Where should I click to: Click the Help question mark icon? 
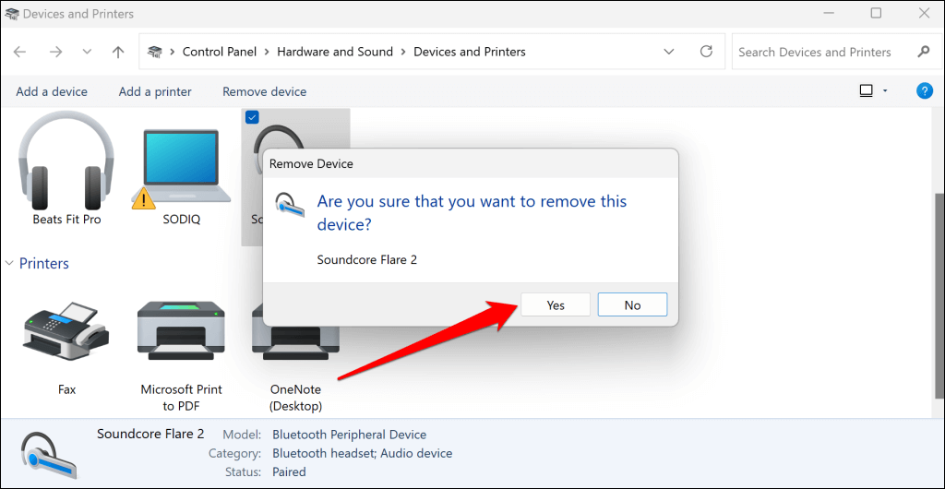924,91
